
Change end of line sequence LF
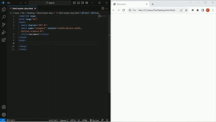pyautogui.click(x=79, y=120)
